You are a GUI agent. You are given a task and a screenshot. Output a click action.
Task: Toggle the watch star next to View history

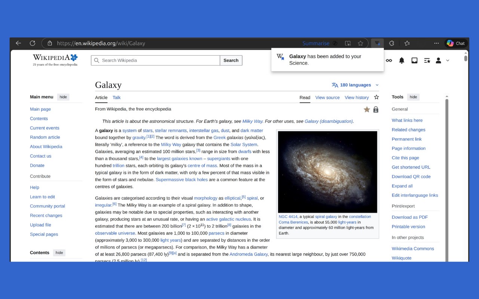coord(376,97)
